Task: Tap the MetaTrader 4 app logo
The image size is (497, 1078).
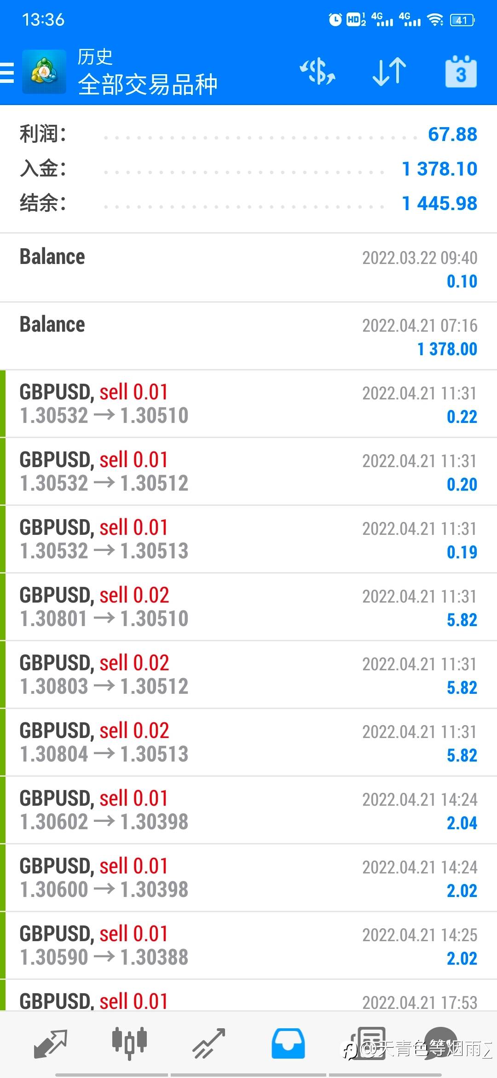Action: pyautogui.click(x=44, y=72)
